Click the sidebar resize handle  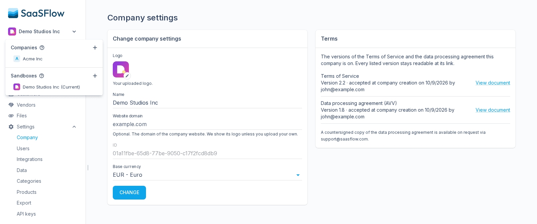[x=88, y=168]
